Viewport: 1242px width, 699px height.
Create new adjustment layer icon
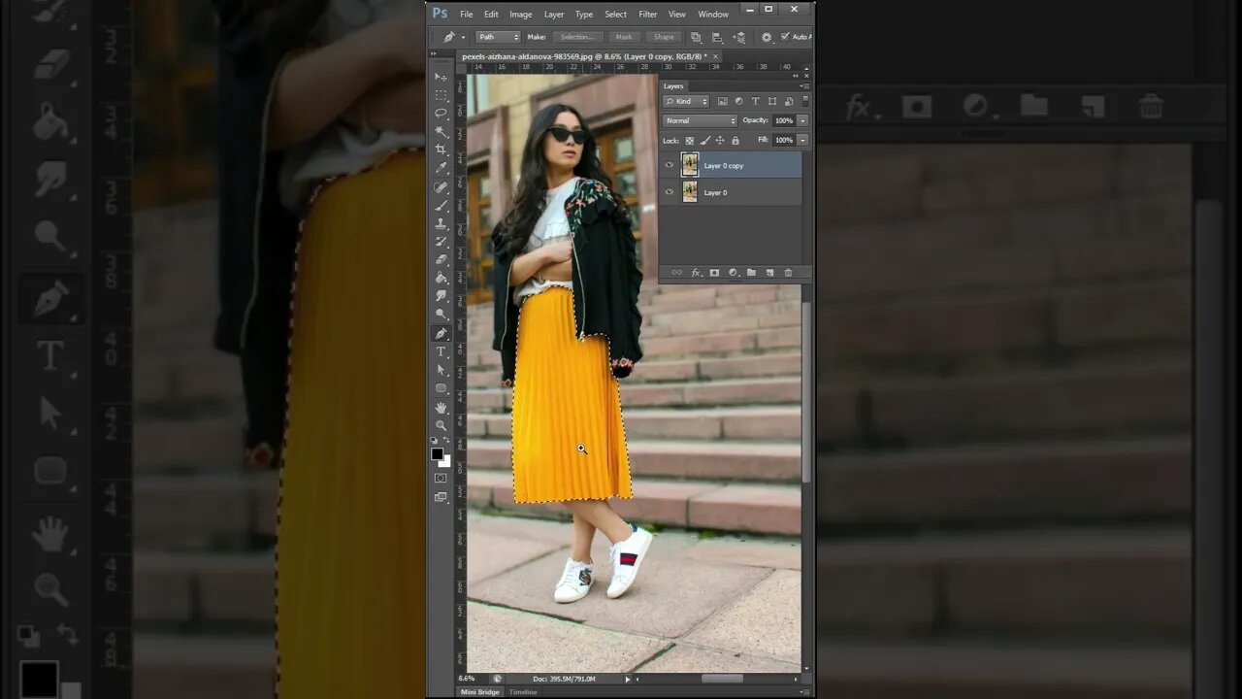(733, 273)
